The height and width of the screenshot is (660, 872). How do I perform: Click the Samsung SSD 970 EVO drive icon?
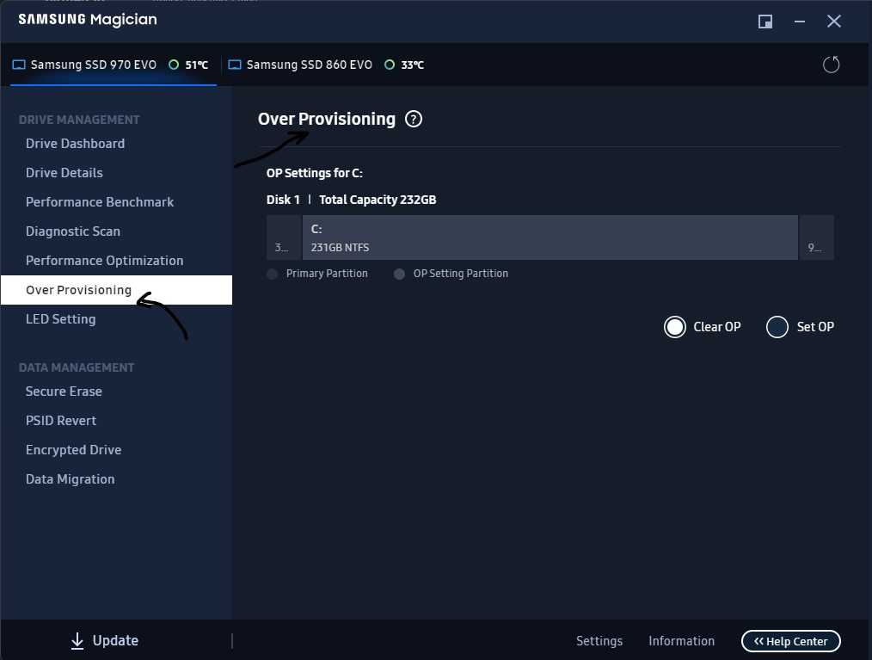coord(19,65)
